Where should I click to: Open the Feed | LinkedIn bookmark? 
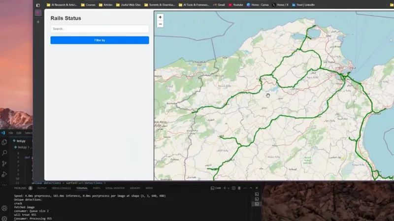[x=303, y=5]
